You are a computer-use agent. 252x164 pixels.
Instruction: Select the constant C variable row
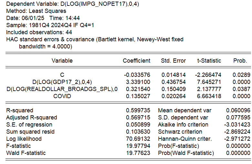(x=128, y=75)
